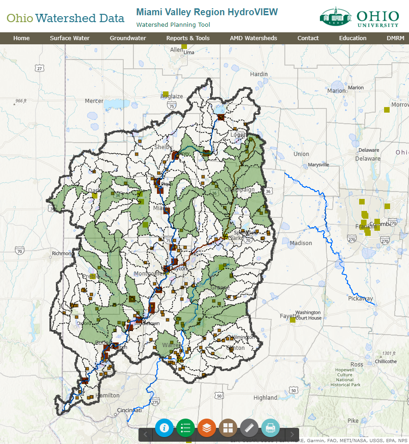409x444 pixels.
Task: Open the Reports & Tools menu
Action: point(188,38)
